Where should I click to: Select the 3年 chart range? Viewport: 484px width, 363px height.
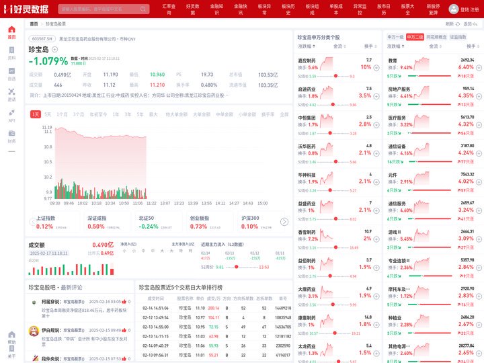(x=128, y=114)
